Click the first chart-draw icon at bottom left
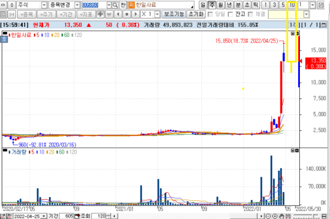 3,216
